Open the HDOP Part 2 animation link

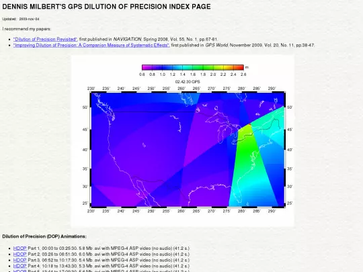coord(20,254)
